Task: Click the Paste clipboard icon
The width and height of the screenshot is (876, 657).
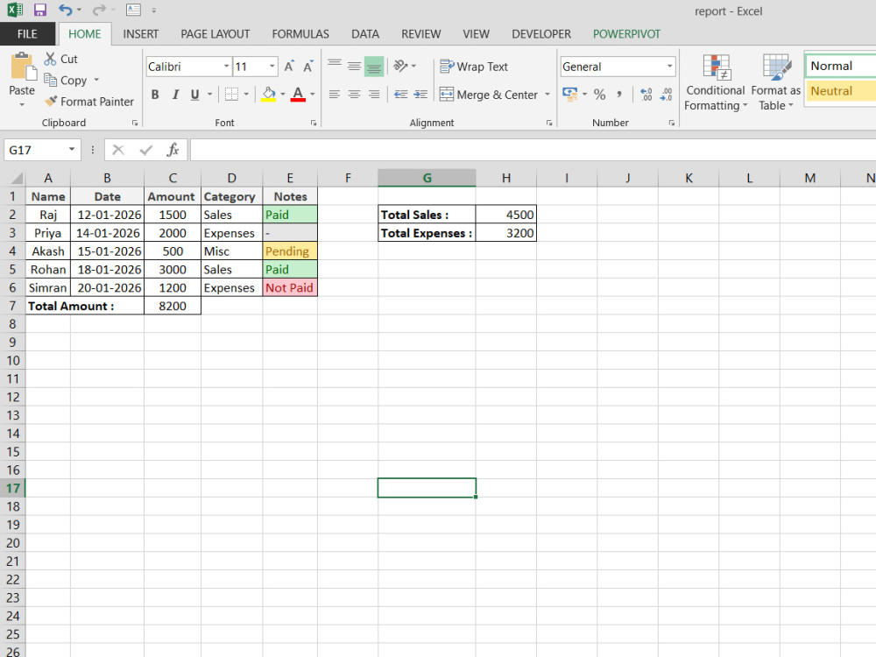Action: (x=23, y=67)
